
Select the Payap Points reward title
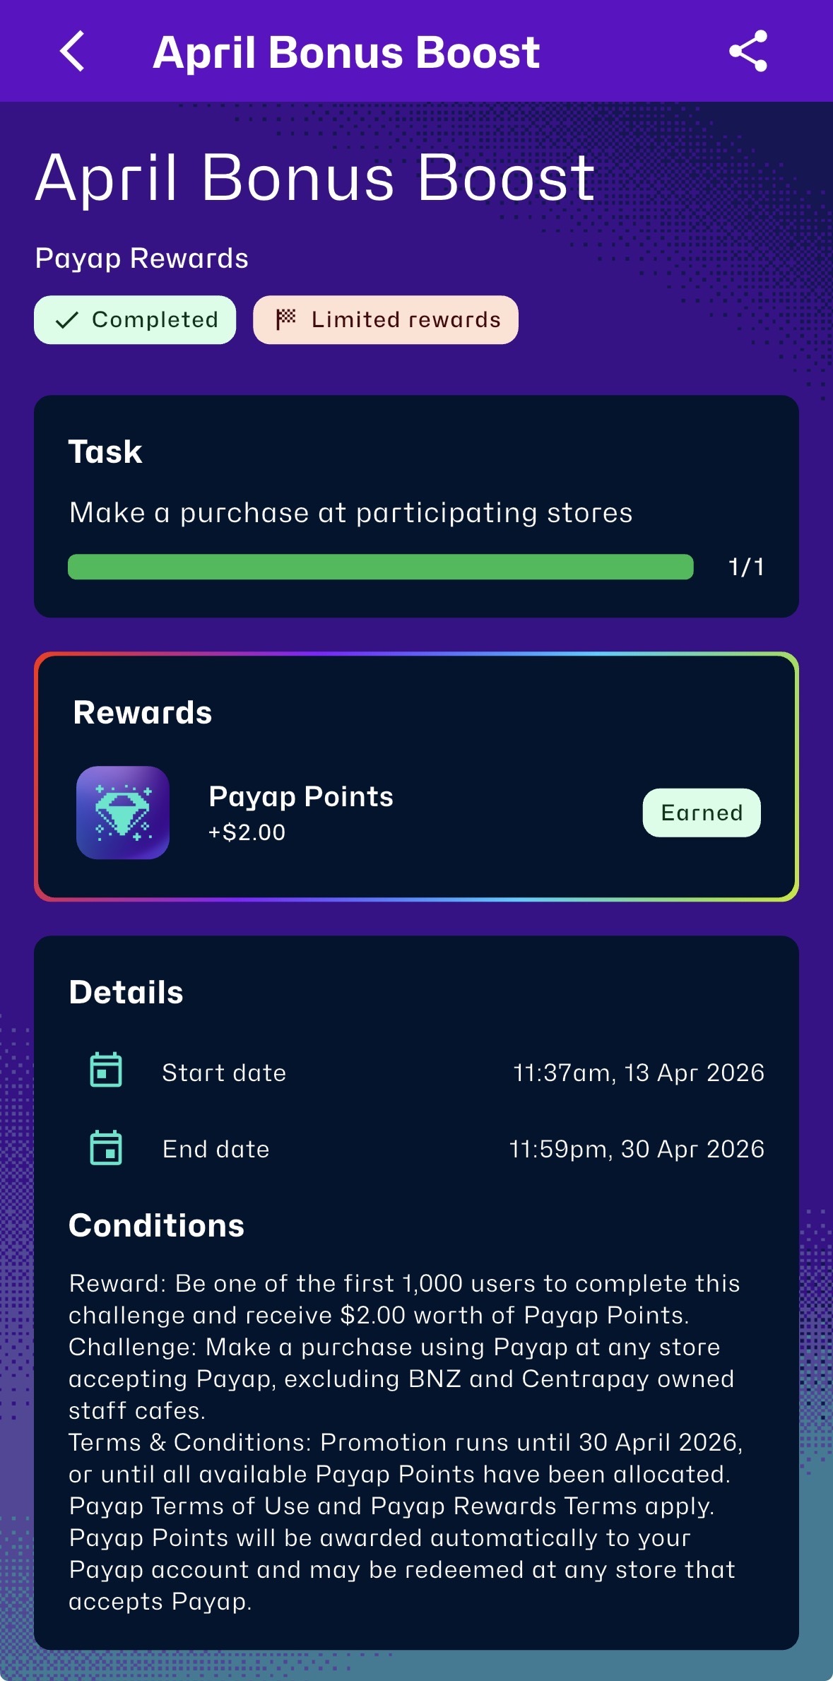(x=301, y=796)
